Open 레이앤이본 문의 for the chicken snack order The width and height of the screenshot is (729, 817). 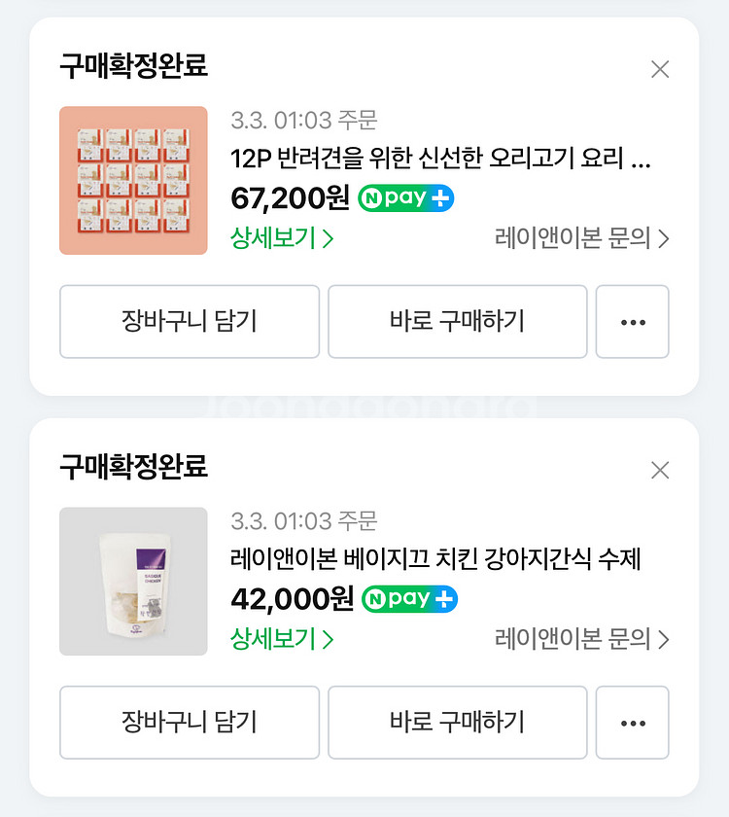pyautogui.click(x=581, y=639)
